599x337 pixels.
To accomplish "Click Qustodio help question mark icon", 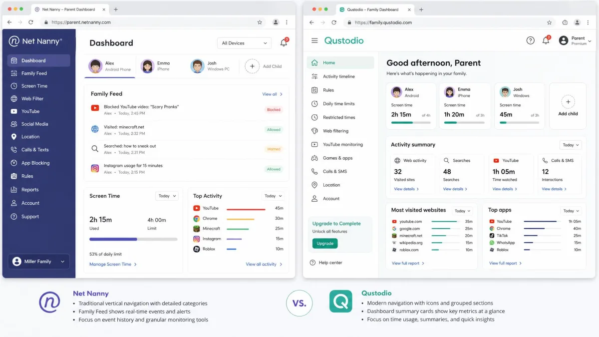I will click(x=530, y=41).
